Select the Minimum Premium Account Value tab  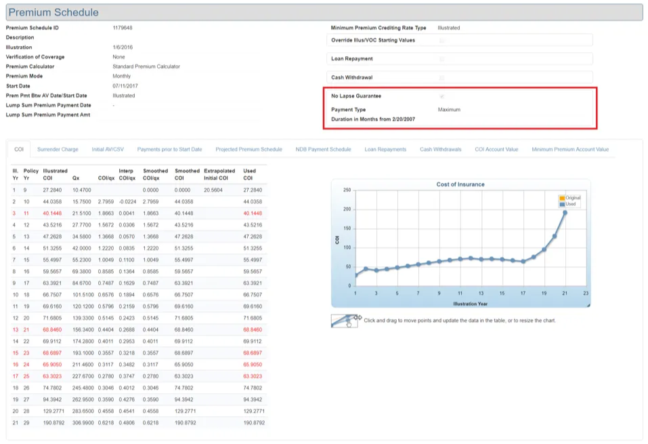point(569,149)
